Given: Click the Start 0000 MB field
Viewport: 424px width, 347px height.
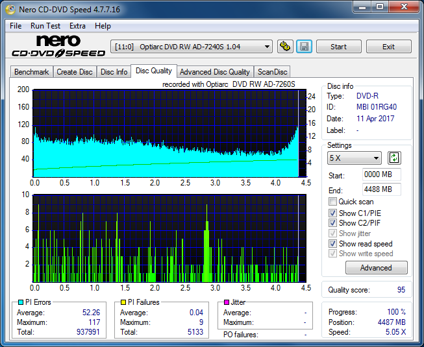Looking at the screenshot, I should [381, 174].
